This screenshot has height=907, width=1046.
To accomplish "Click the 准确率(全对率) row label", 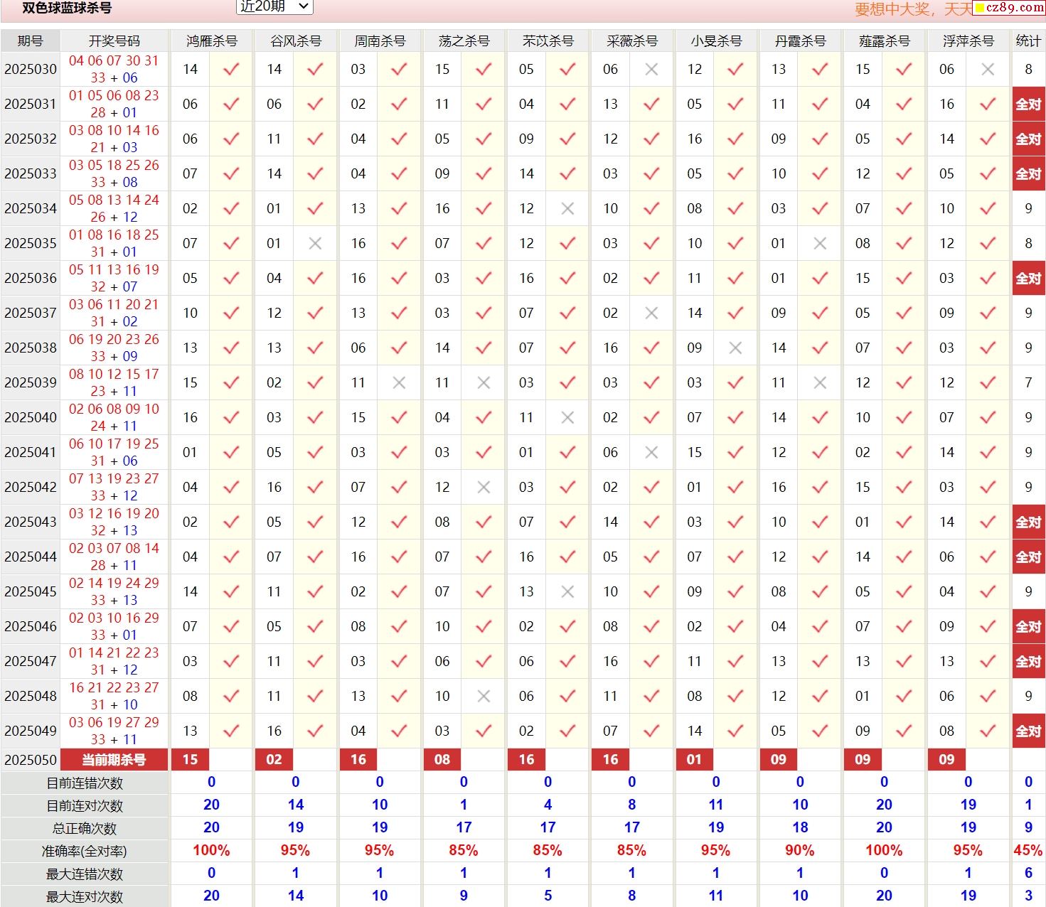I will tap(85, 852).
